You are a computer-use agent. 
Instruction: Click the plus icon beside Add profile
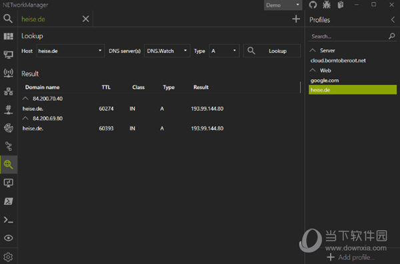[x=331, y=257]
